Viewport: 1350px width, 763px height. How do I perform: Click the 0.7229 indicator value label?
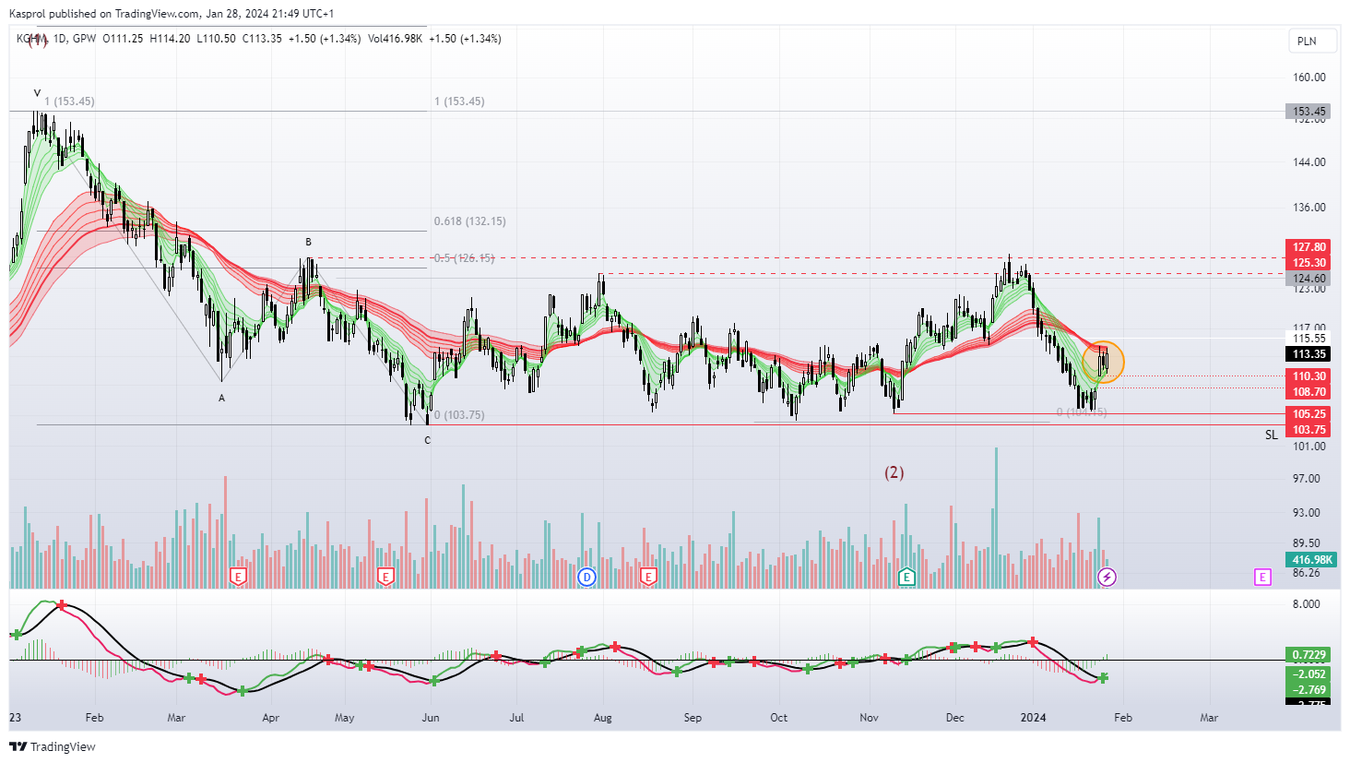pyautogui.click(x=1309, y=655)
